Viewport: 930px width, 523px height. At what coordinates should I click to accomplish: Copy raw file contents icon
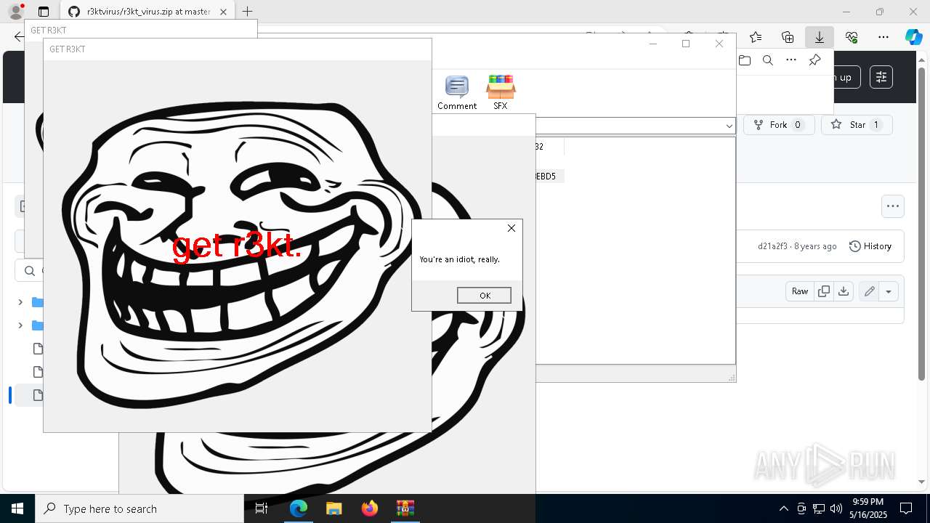[824, 291]
